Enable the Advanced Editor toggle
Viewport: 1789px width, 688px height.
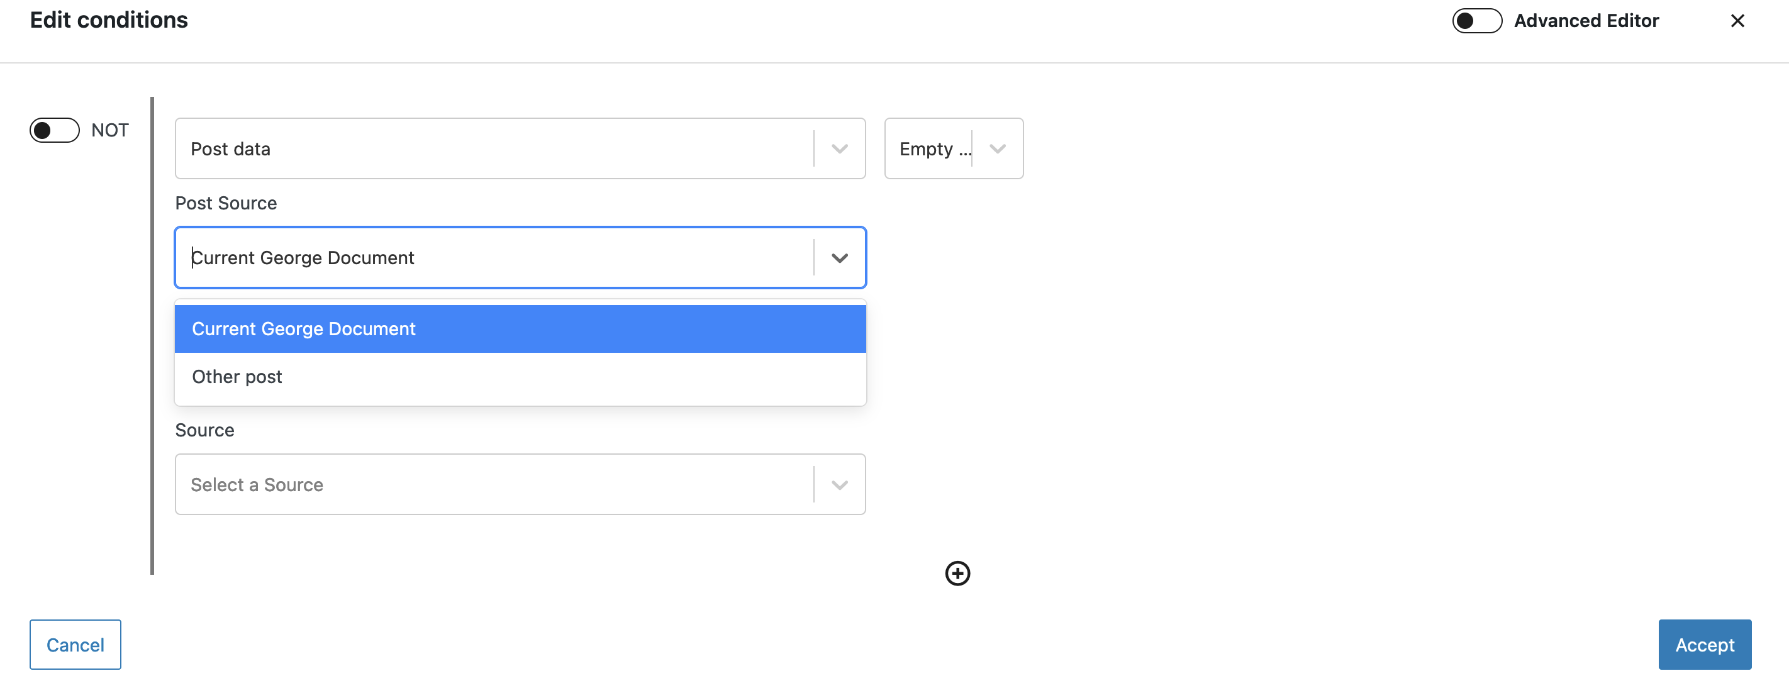coord(1476,21)
